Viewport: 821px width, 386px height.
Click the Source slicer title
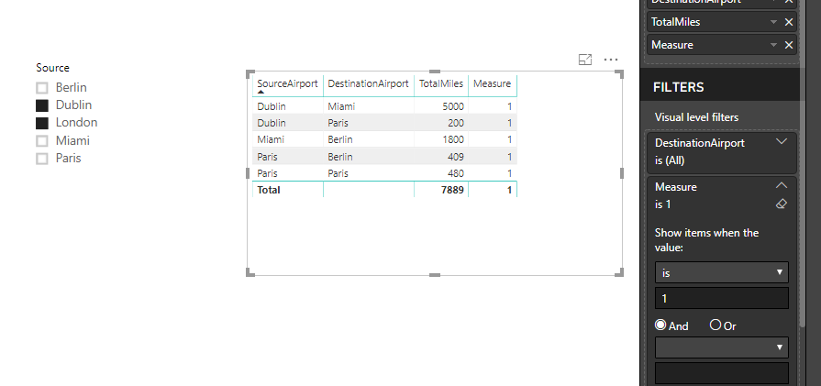click(52, 68)
